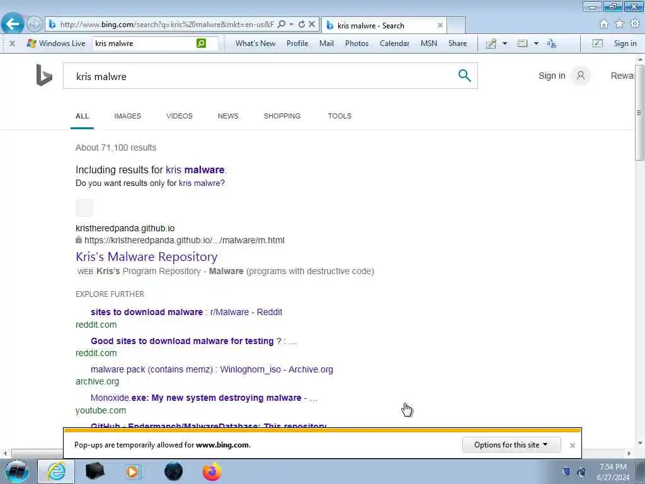The image size is (645, 484).
Task: Click the 'kris malware' corrected query link
Action: (x=195, y=170)
